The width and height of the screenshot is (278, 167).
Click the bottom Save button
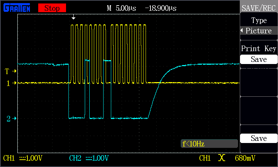(259, 138)
